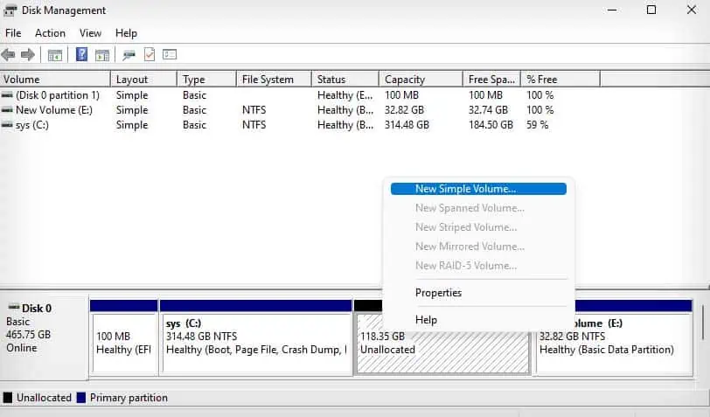The width and height of the screenshot is (710, 417).
Task: Click the red checkmark Properties toolbar icon
Action: click(x=150, y=55)
